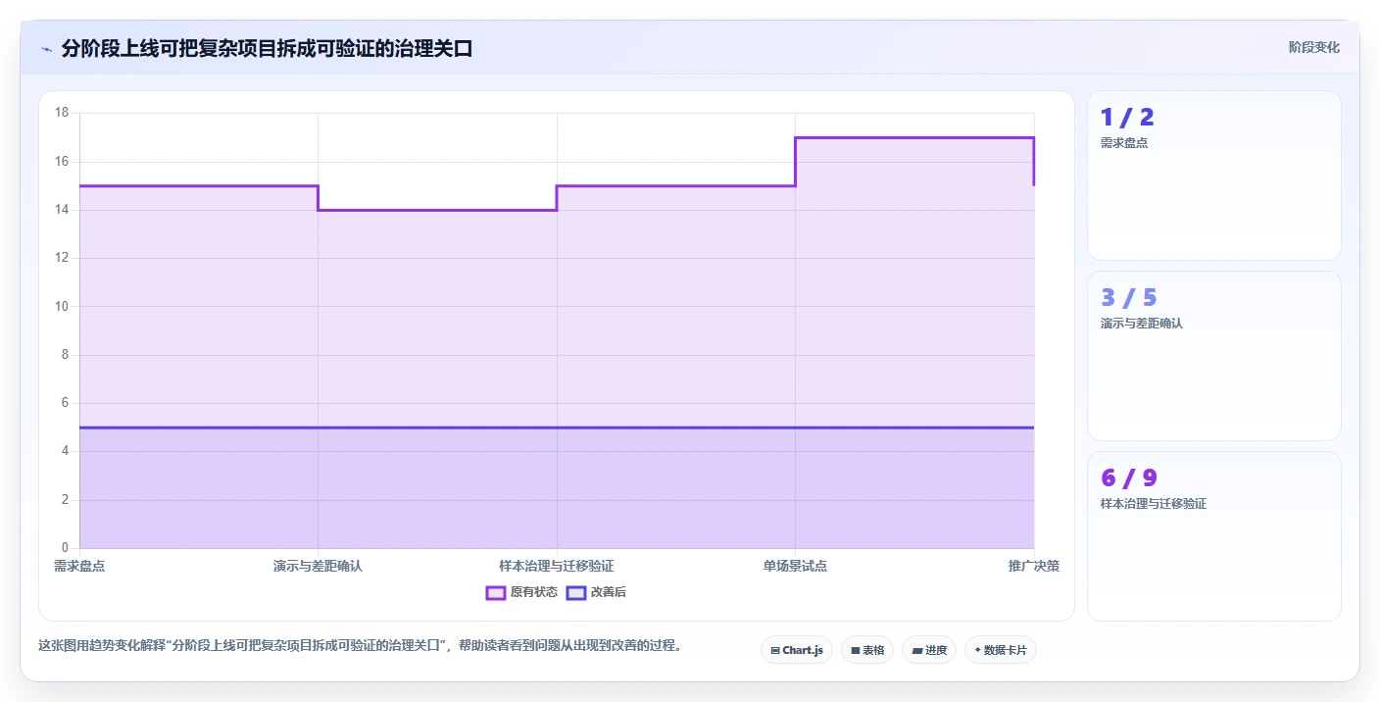1380x702 pixels.
Task: Click the 数据卡片 tag chip
Action: (1001, 650)
